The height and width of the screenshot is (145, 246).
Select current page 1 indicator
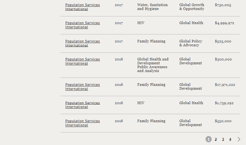click(x=208, y=139)
